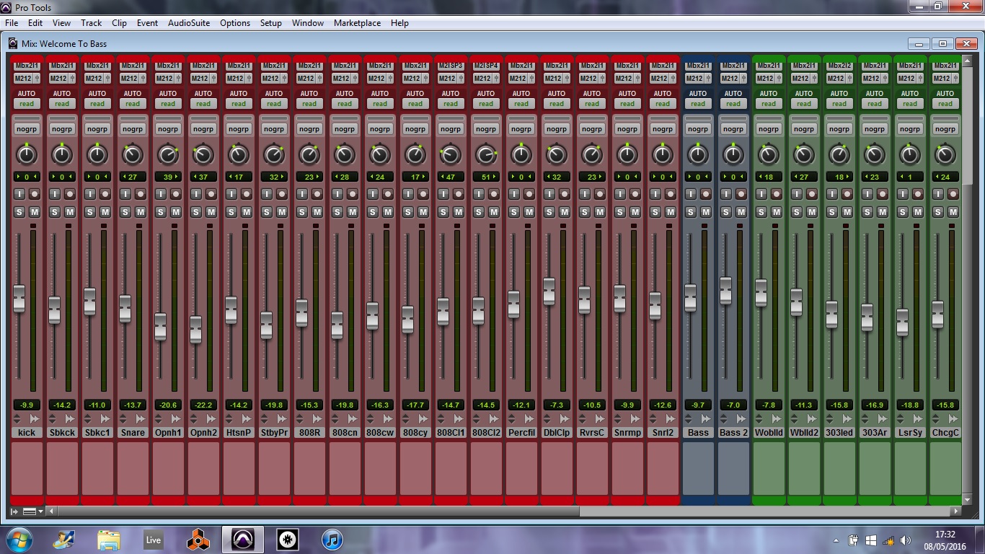Click the pan knob on Opnh1 track
Image resolution: width=985 pixels, height=554 pixels.
168,154
